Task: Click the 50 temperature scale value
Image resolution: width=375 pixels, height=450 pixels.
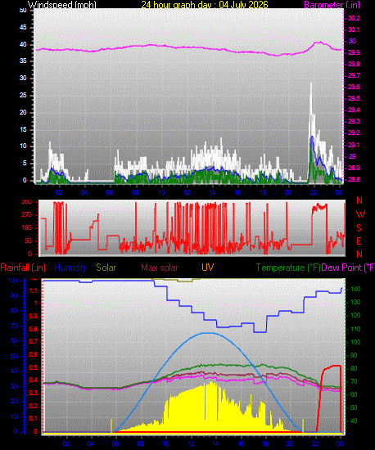Action: click(x=354, y=407)
